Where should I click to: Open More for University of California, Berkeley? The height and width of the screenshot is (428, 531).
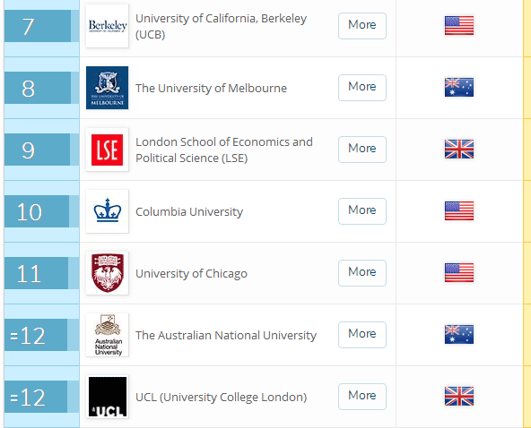362,26
